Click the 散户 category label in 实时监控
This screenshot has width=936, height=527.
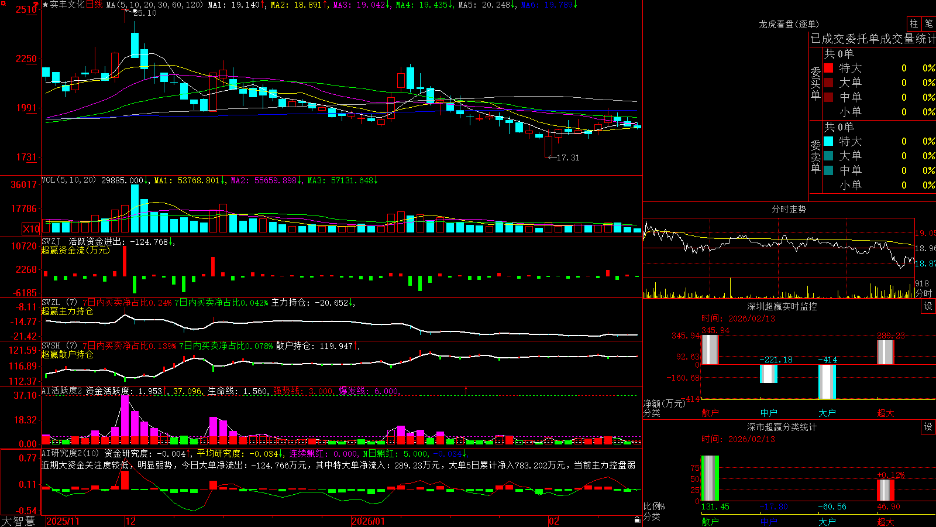pos(710,413)
